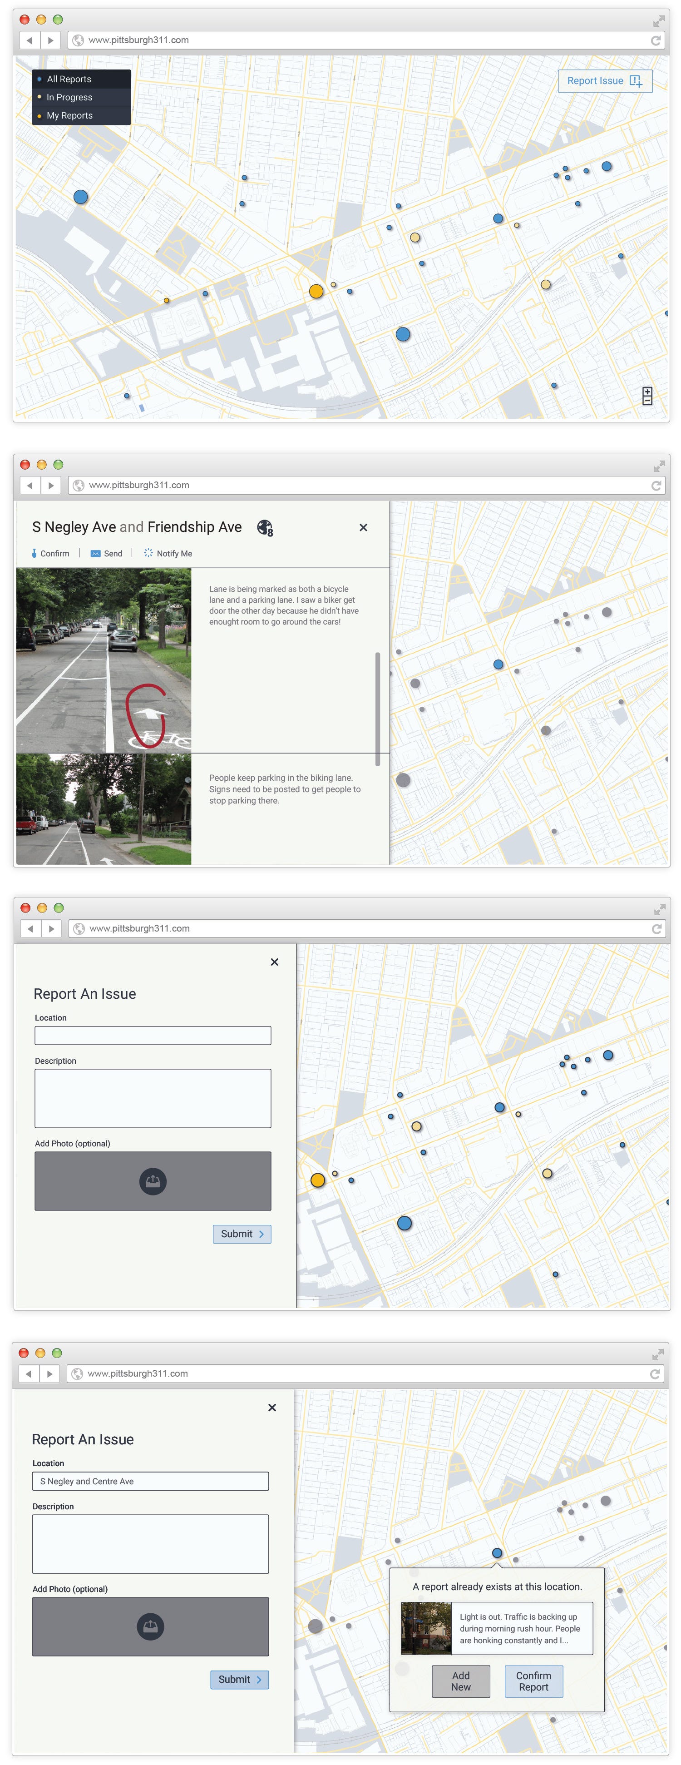Click the fullscreen arrows icon in the All Reports map window
This screenshot has width=681, height=1765.
click(x=658, y=21)
